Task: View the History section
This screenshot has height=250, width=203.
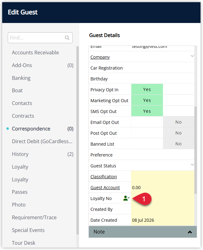Action: pyautogui.click(x=20, y=154)
